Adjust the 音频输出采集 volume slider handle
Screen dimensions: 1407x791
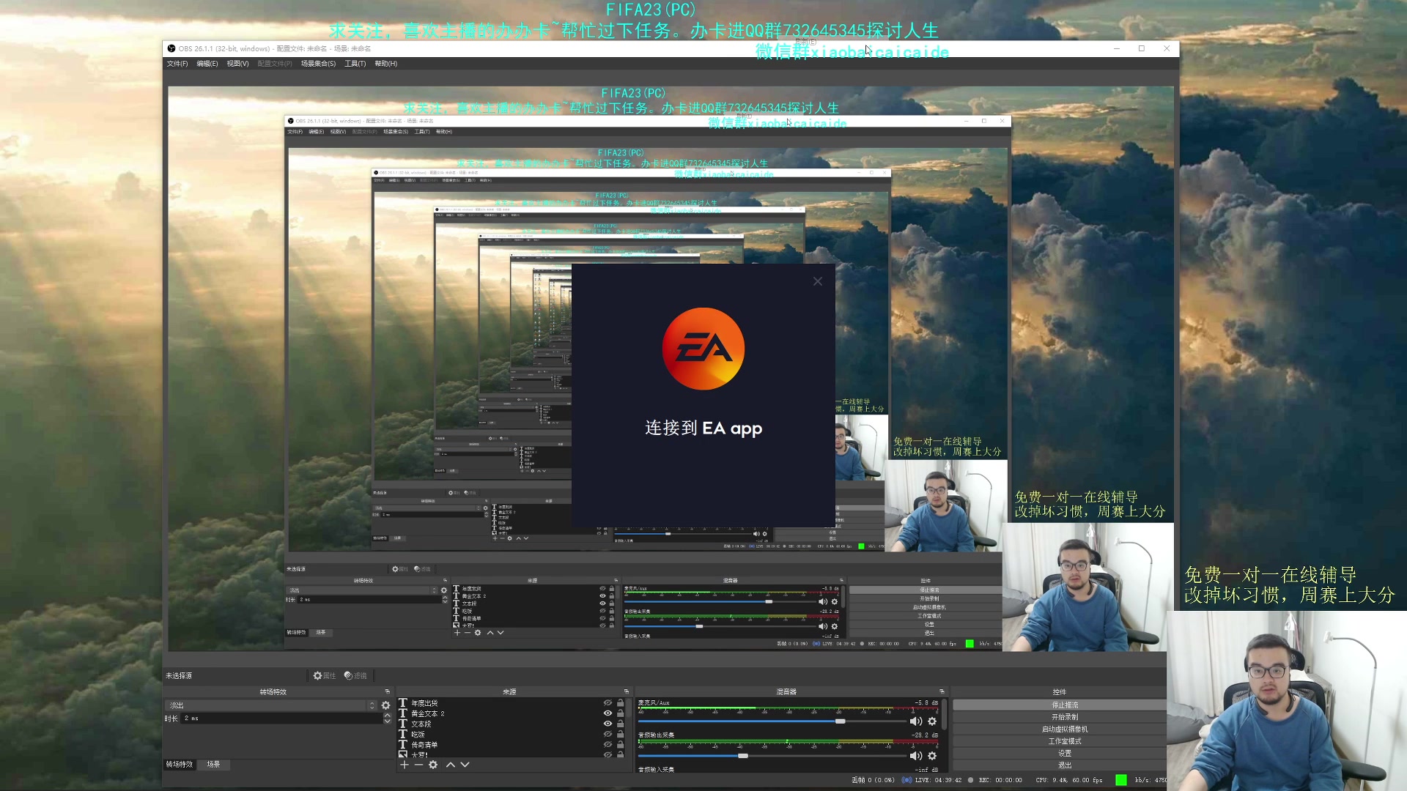coord(743,756)
